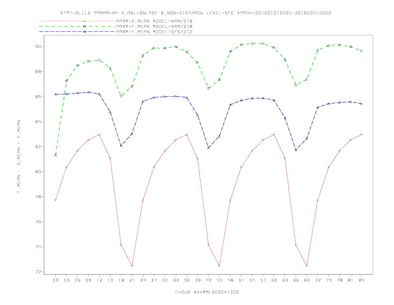The height and width of the screenshot is (305, 394).
Task: Click x-axis tick label 42
Action: tap(208, 280)
